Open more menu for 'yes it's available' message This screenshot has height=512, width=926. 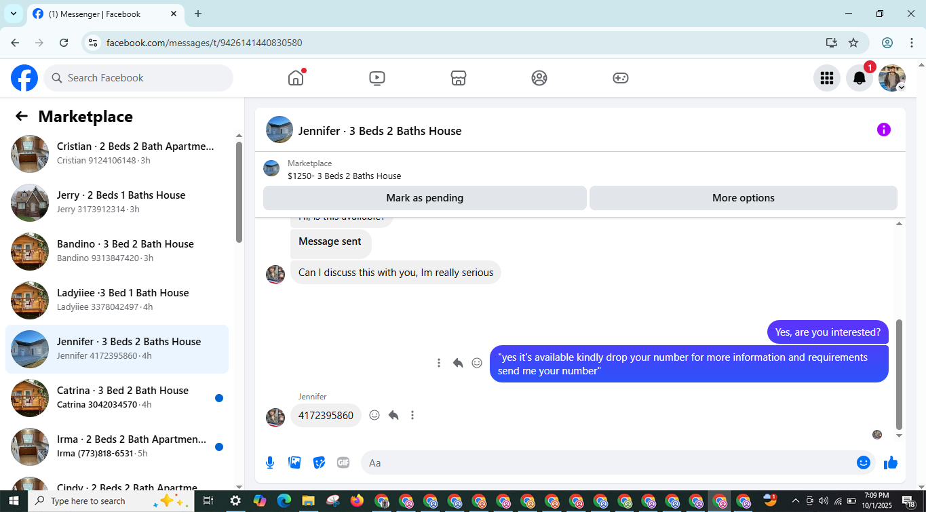(x=439, y=363)
